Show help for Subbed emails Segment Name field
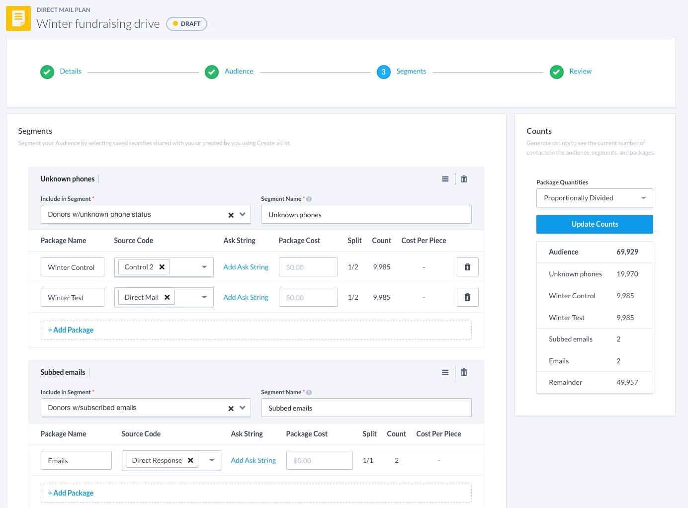This screenshot has height=508, width=688. (x=309, y=392)
